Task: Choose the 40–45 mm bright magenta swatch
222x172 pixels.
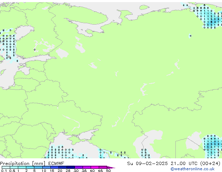Action: [95, 167]
